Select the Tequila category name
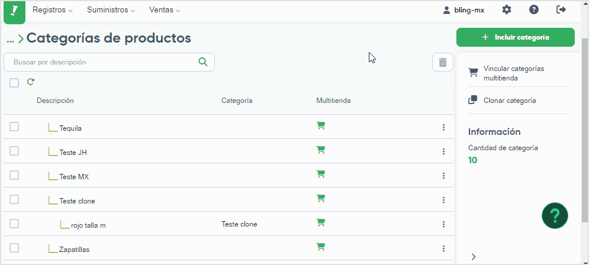Screen dimensions: 589x265 70,128
